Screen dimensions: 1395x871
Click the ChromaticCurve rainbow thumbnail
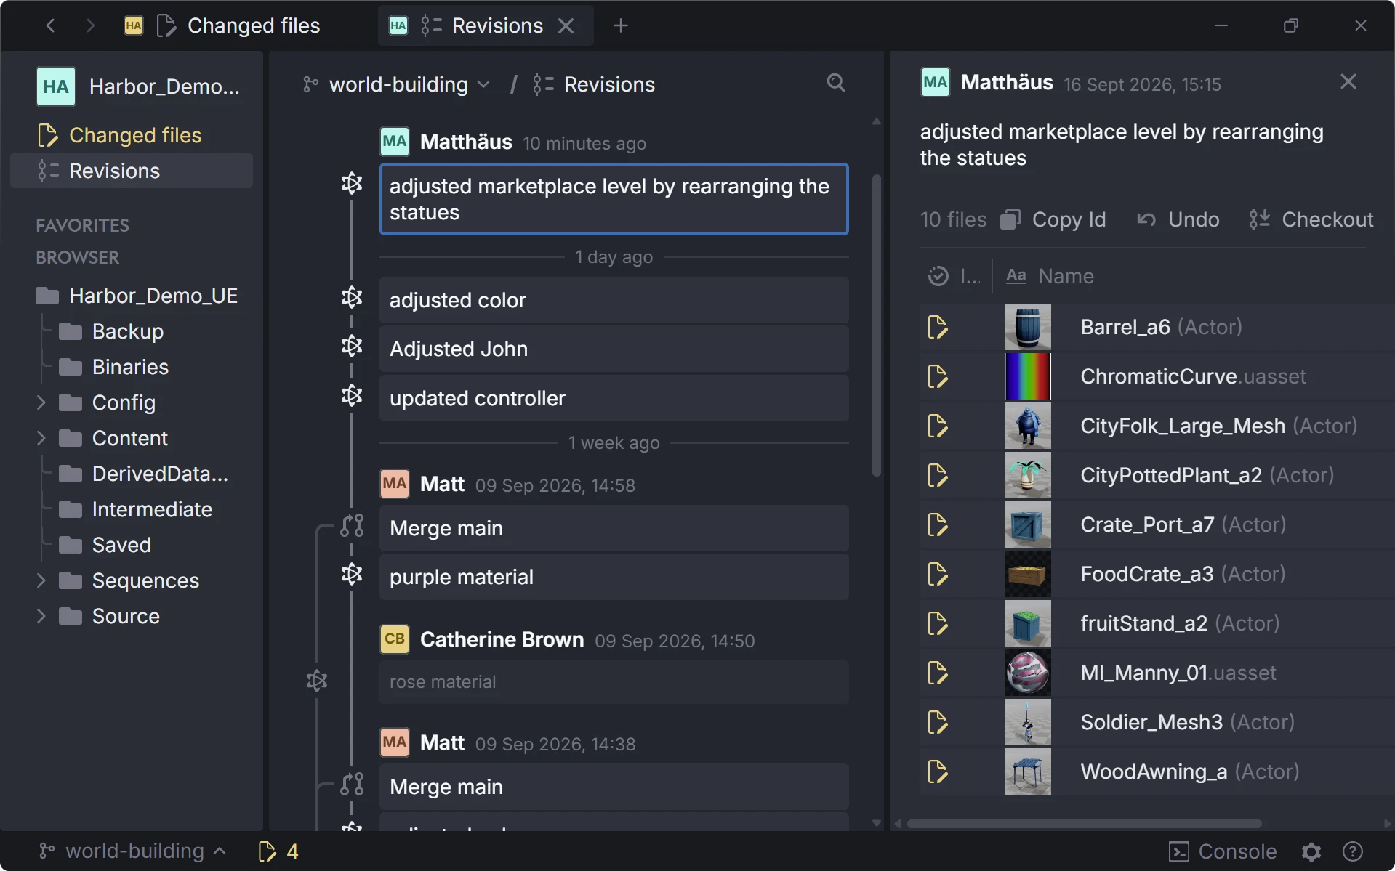1027,376
